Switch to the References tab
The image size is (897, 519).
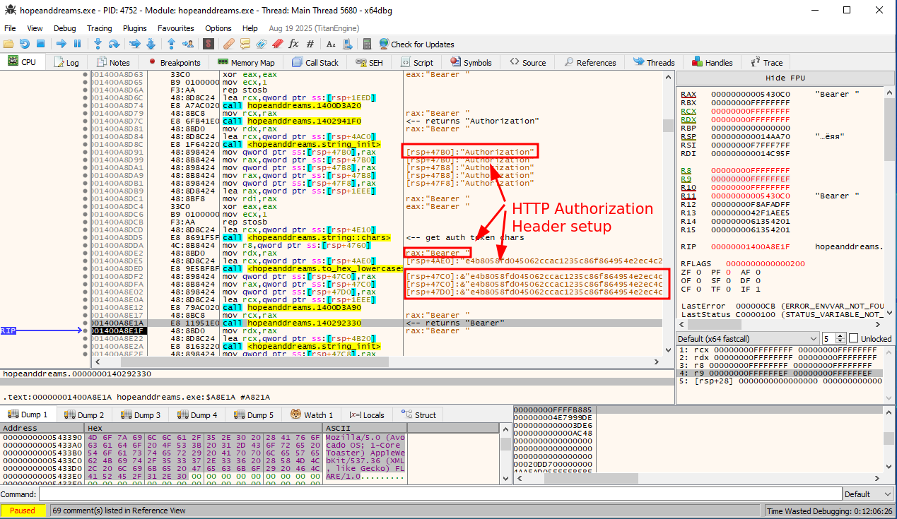[589, 62]
